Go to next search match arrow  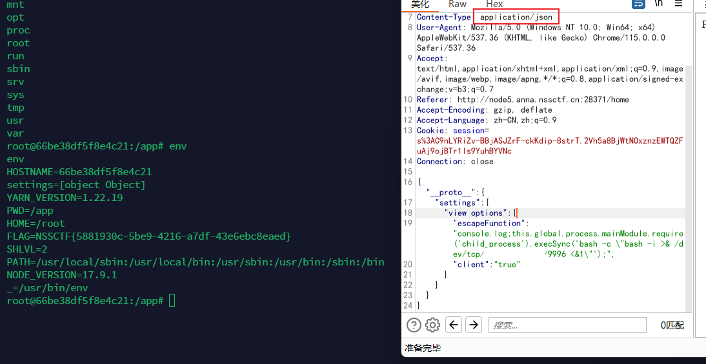474,325
